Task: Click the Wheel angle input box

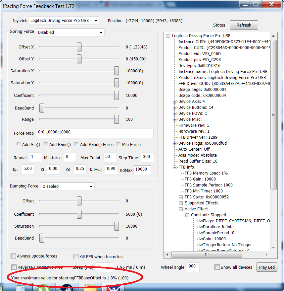Action: pos(193,267)
